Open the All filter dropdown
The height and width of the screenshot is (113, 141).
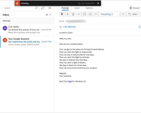(48, 15)
